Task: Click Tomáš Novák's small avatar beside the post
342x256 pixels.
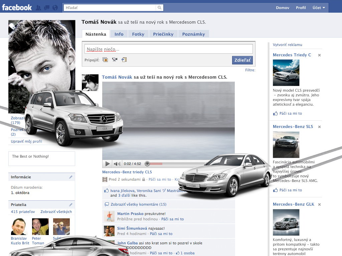Action: pyautogui.click(x=90, y=83)
